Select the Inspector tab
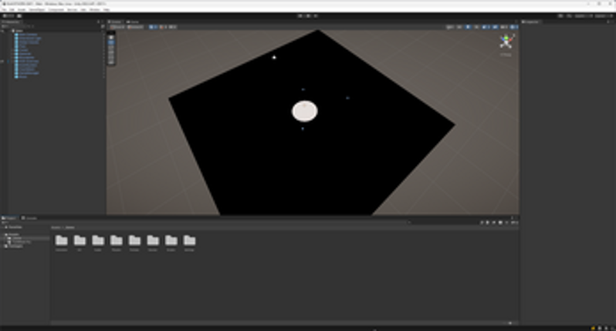616x331 pixels. (531, 22)
